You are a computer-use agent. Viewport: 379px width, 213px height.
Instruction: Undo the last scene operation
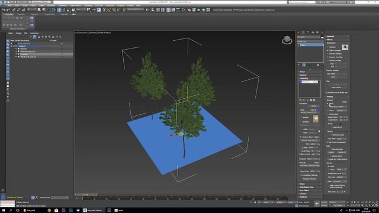4,10
